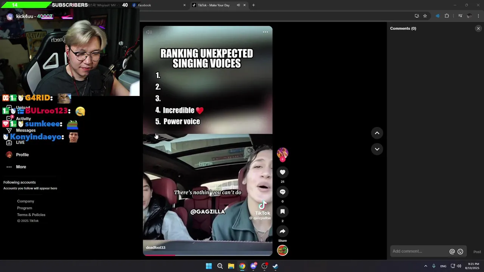Mute the TikTok video volume icon
This screenshot has height=272, width=484.
point(149,32)
